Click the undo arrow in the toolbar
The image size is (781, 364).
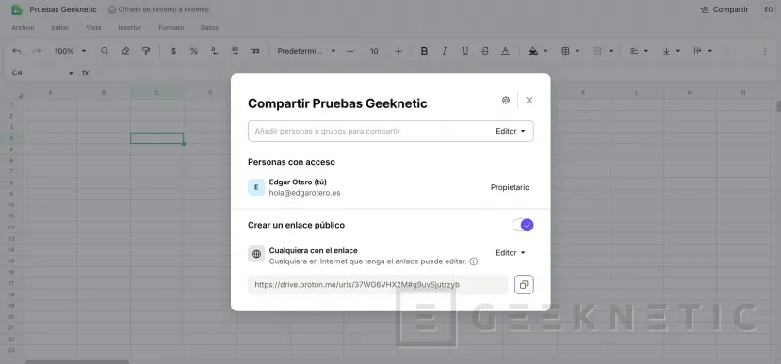(17, 51)
